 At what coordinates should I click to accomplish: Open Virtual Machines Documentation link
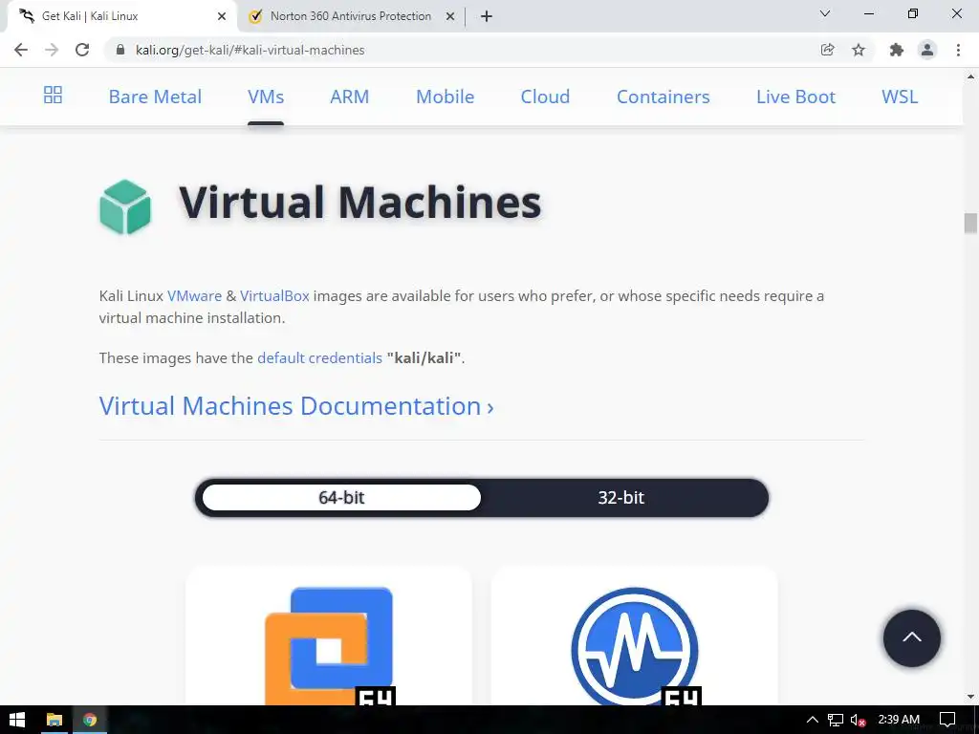(296, 406)
